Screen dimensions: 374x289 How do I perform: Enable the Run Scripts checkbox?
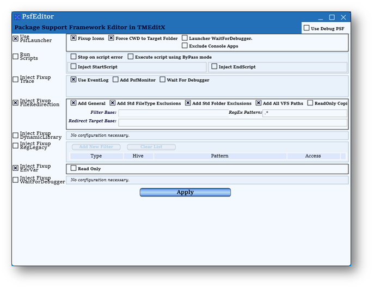[15, 56]
